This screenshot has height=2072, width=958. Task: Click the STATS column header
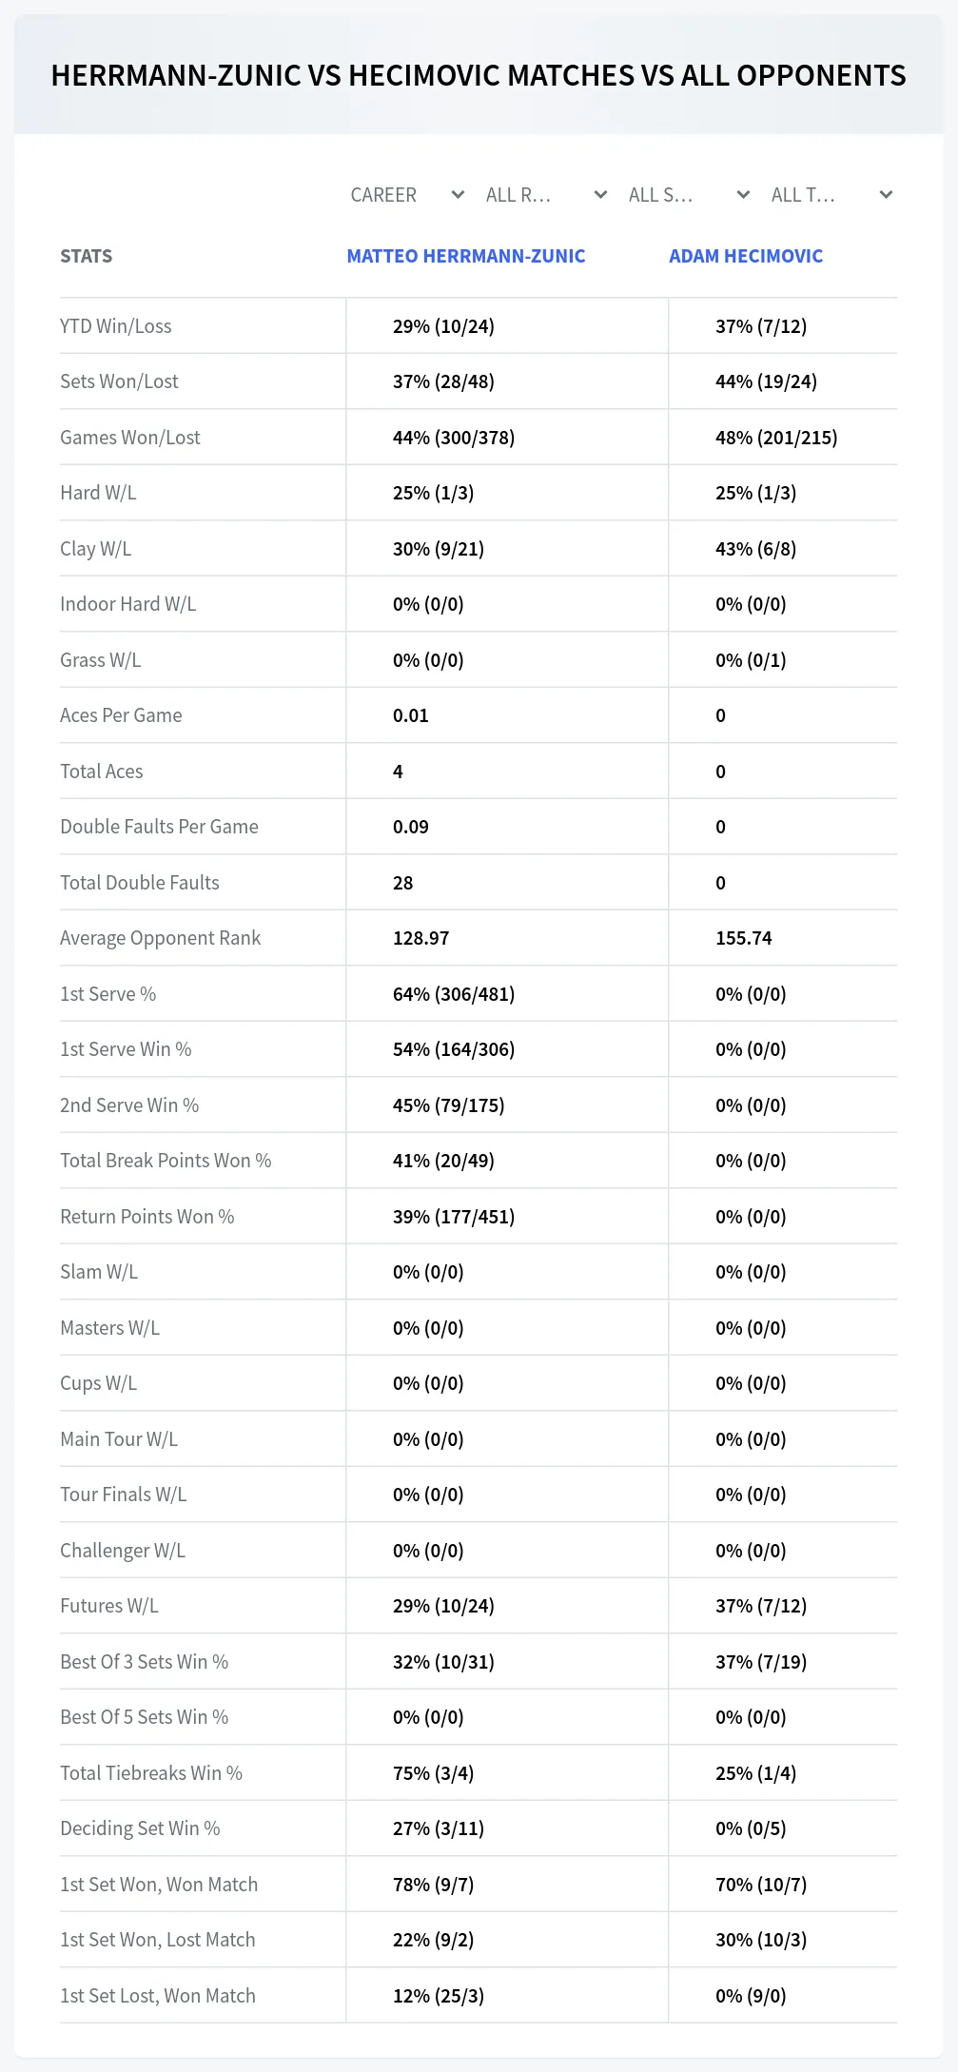coord(87,256)
